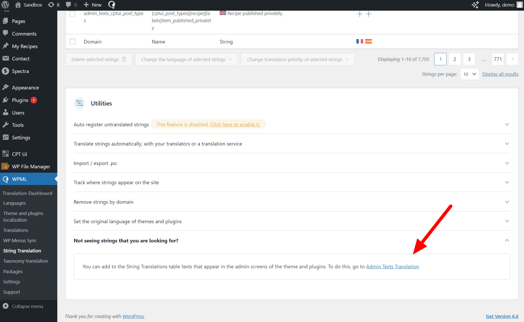
Task: Click the CPT UI grid icon
Action: pyautogui.click(x=6, y=154)
